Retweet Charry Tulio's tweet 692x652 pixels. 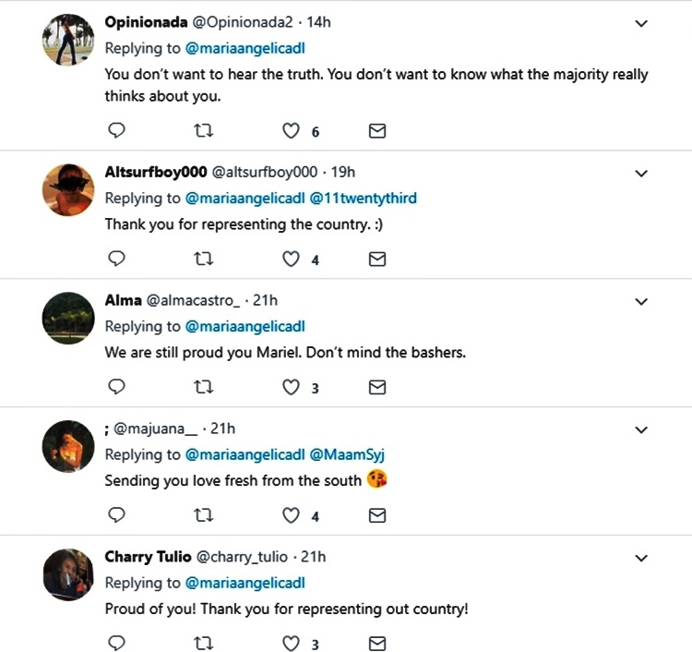(x=205, y=644)
